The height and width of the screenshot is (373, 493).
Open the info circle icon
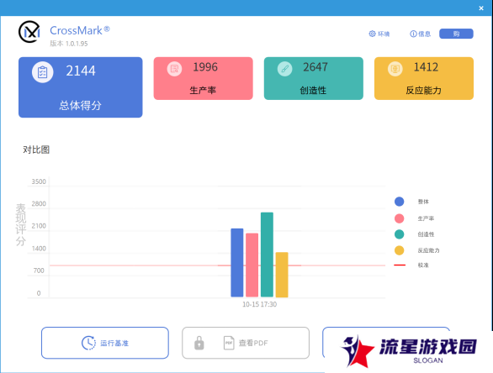coord(413,34)
